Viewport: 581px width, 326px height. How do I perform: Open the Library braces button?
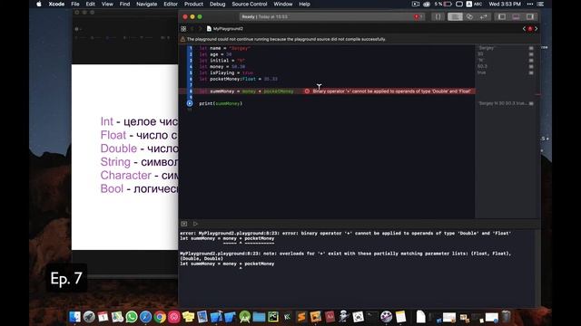[438, 16]
